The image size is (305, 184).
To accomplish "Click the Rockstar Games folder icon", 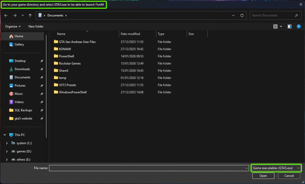I will tap(56, 63).
